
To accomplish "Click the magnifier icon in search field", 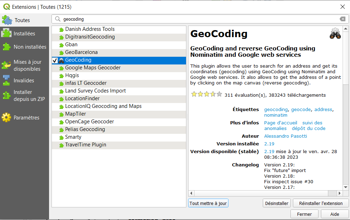I will click(57, 19).
